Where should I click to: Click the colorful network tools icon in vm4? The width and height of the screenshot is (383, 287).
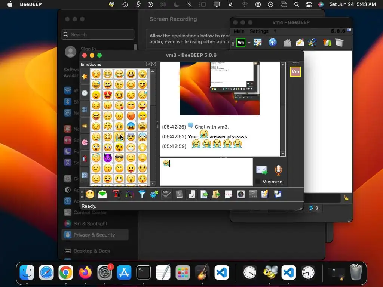pyautogui.click(x=312, y=43)
